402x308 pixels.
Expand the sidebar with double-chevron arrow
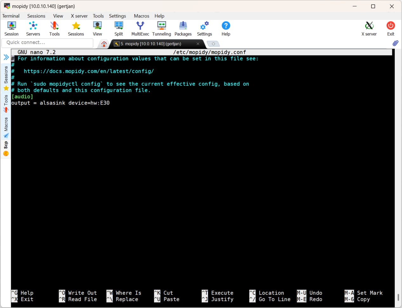click(6, 57)
